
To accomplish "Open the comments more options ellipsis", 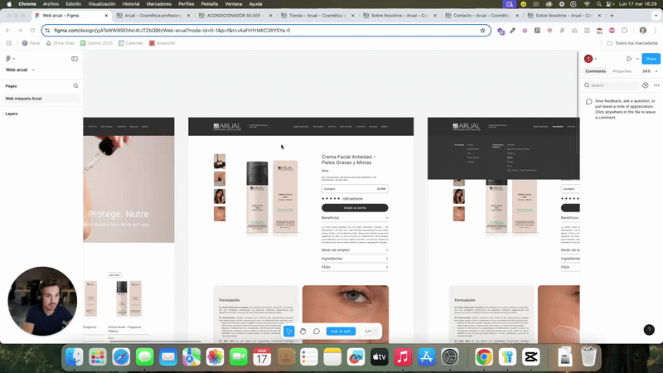I will (656, 85).
